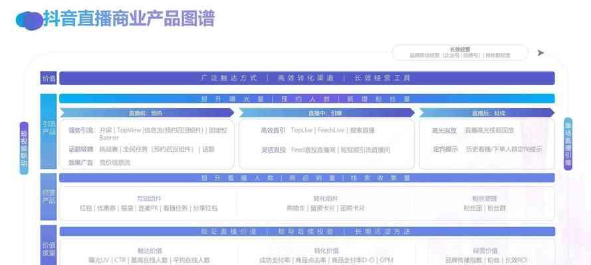
Task: Click the 话题聚精 label
Action: click(80, 149)
